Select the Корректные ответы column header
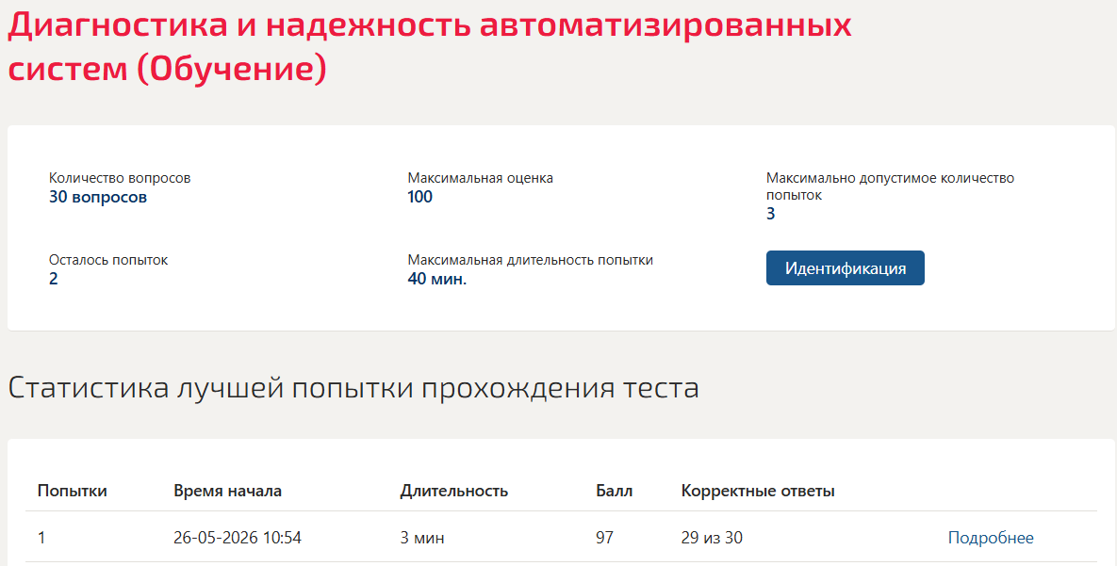The image size is (1117, 566). (758, 491)
